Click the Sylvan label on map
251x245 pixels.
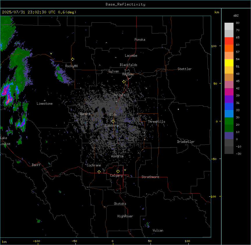click(x=114, y=71)
